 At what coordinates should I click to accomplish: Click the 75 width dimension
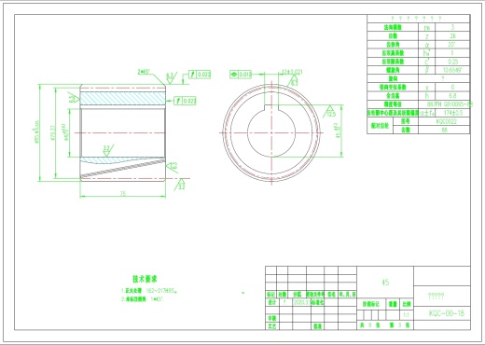click(123, 193)
